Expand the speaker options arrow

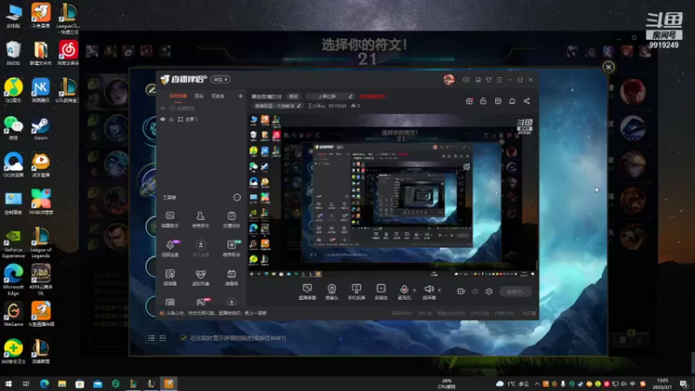440,290
